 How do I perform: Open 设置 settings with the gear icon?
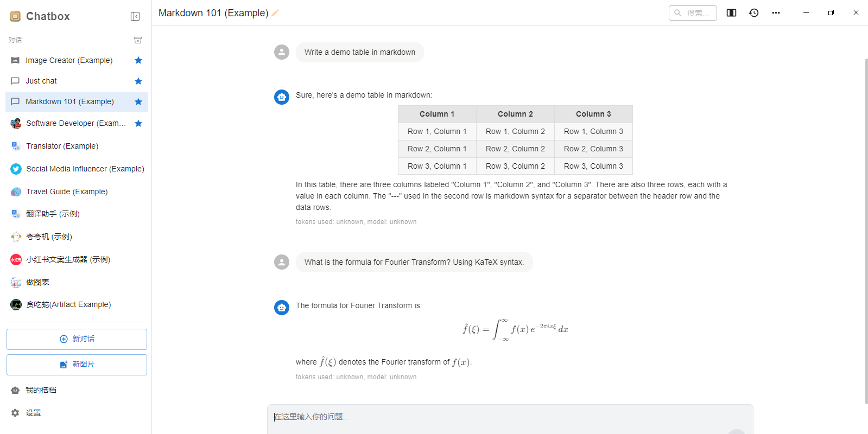tap(15, 413)
